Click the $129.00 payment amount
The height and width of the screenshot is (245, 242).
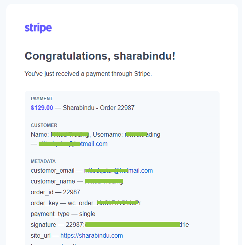pyautogui.click(x=42, y=108)
